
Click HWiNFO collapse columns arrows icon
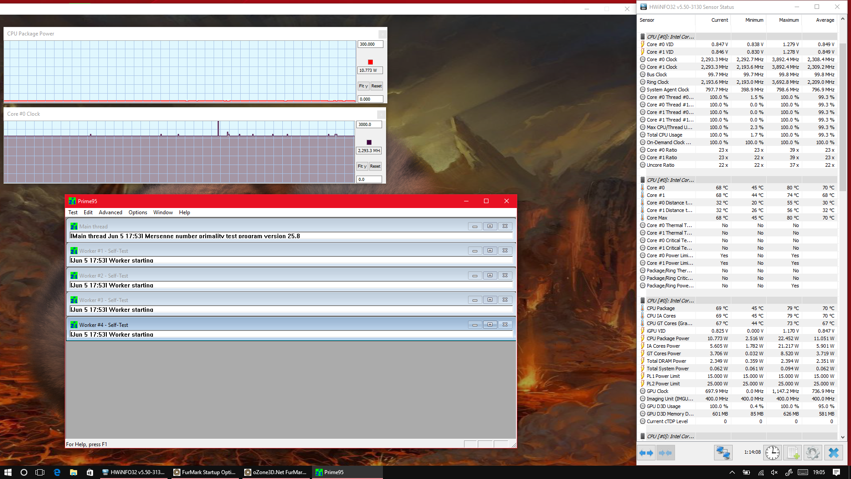coord(665,453)
